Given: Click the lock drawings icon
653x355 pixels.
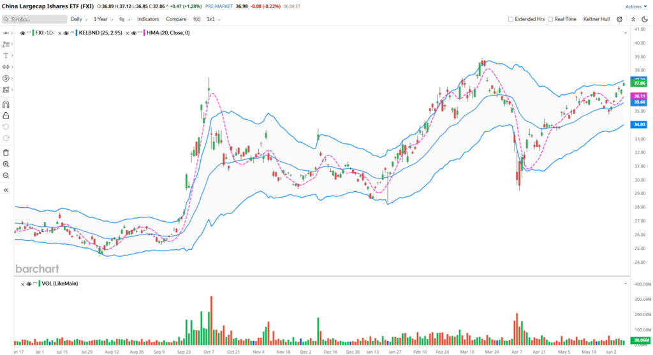Looking at the screenshot, I should click(6, 115).
